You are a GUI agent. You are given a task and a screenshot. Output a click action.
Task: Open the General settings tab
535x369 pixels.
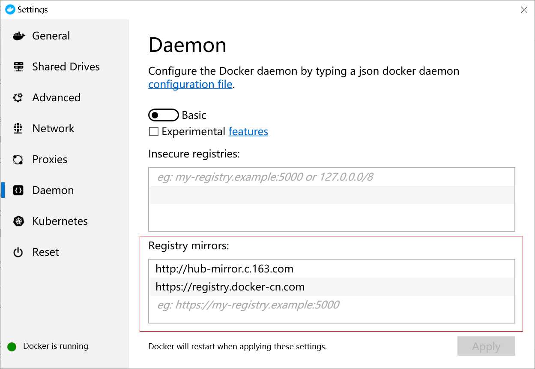point(51,36)
